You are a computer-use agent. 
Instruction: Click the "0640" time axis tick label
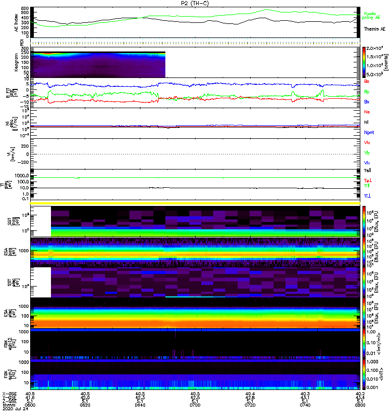(140, 405)
